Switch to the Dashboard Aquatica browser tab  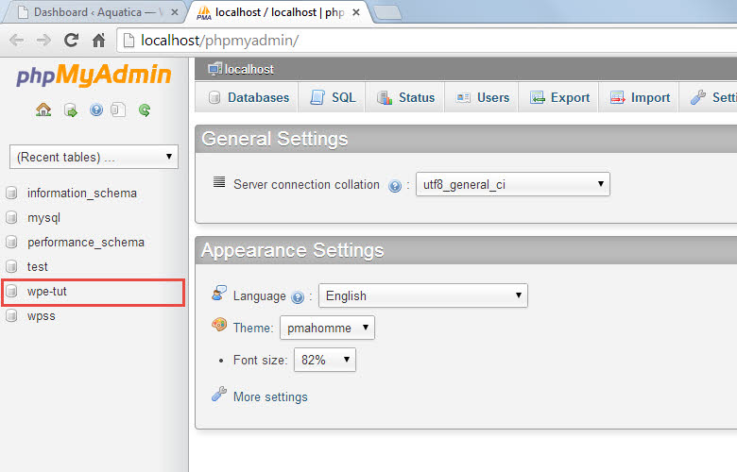(x=94, y=12)
